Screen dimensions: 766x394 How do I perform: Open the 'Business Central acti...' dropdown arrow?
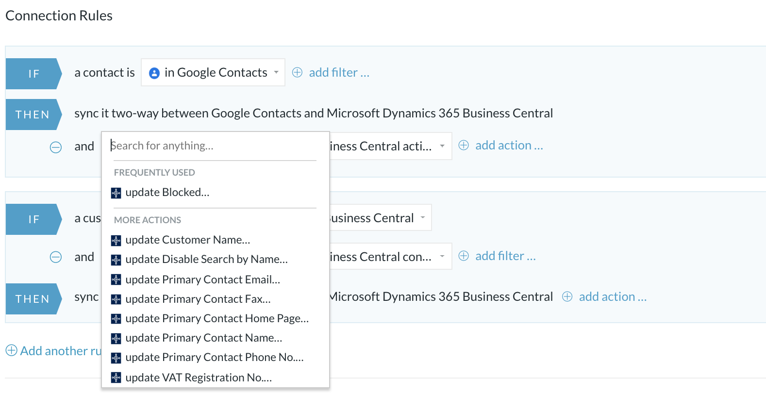tap(442, 146)
